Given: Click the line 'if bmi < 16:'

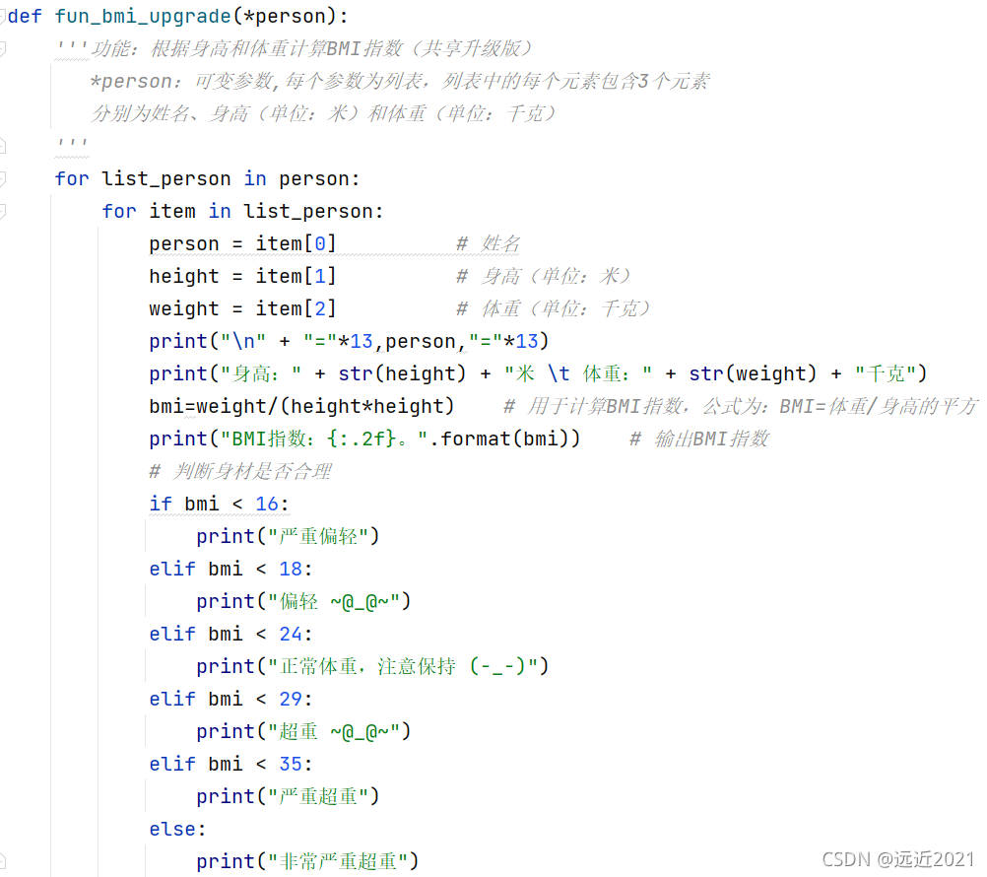Looking at the screenshot, I should coord(219,504).
